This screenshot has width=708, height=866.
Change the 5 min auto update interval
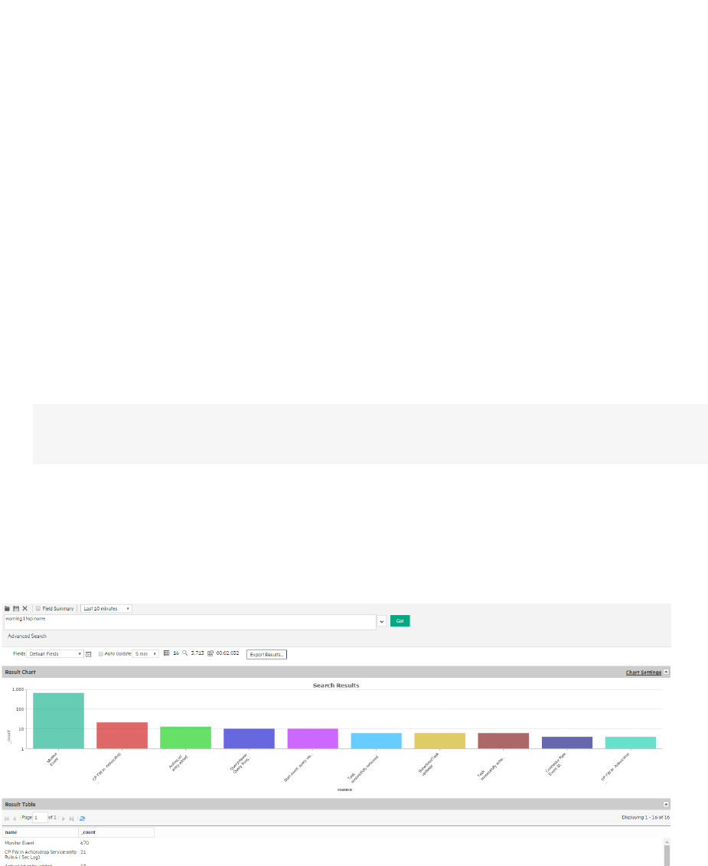[x=145, y=654]
